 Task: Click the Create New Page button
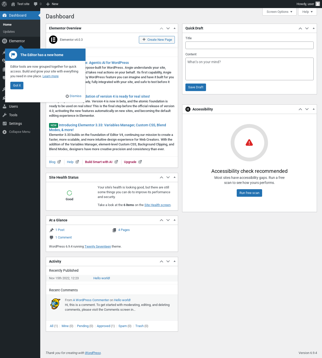(x=157, y=40)
